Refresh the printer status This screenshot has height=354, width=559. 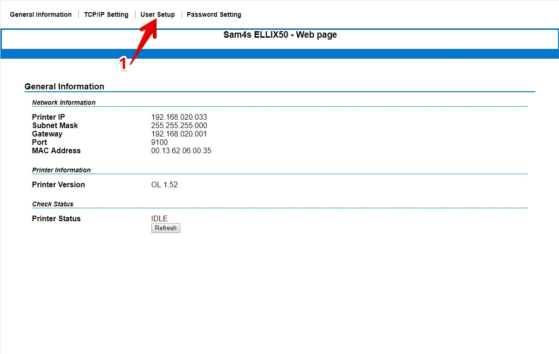click(x=166, y=228)
